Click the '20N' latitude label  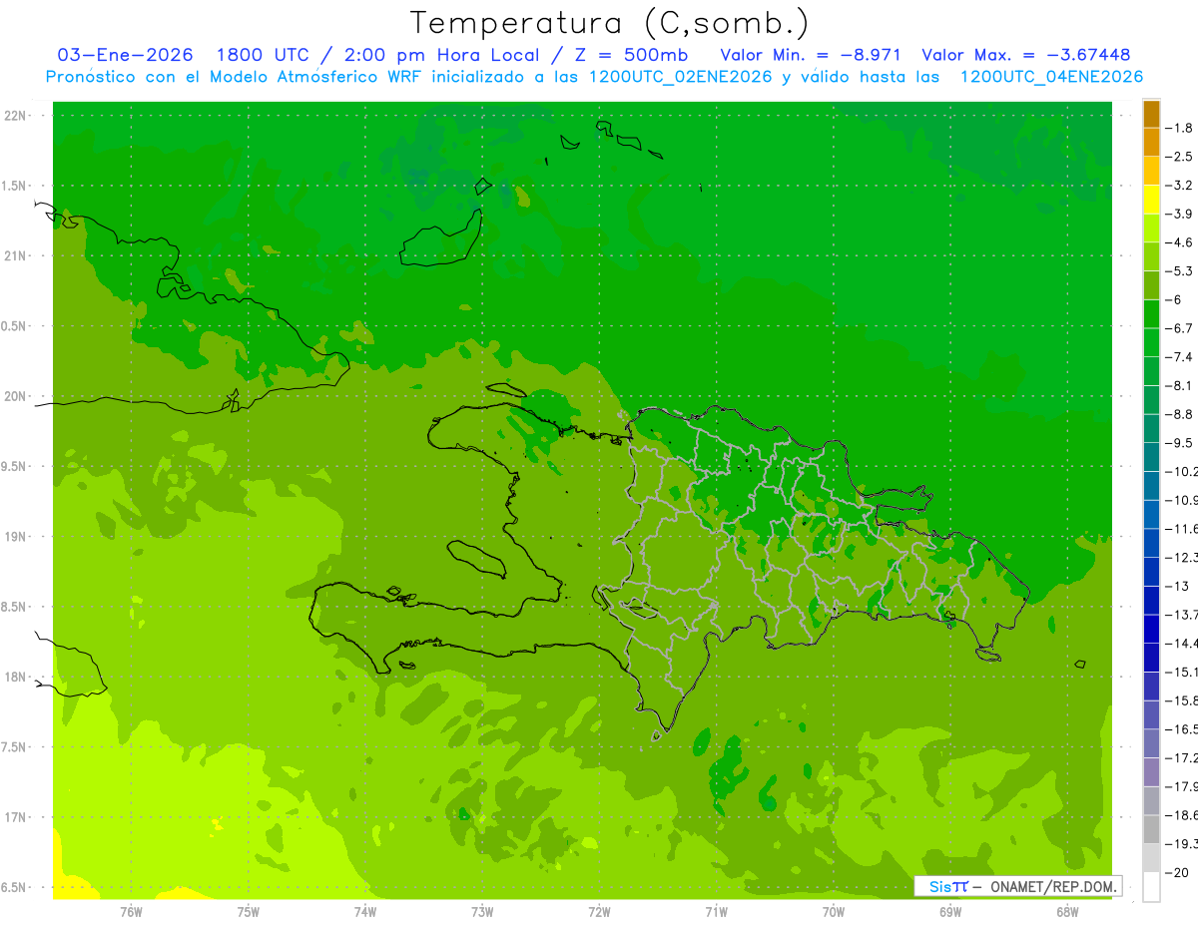pos(17,396)
